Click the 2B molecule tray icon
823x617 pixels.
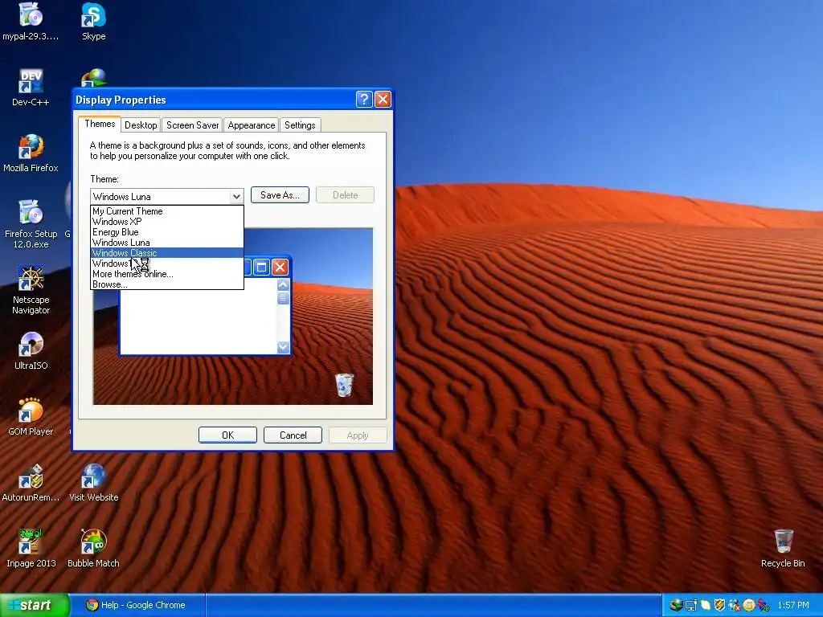point(764,605)
